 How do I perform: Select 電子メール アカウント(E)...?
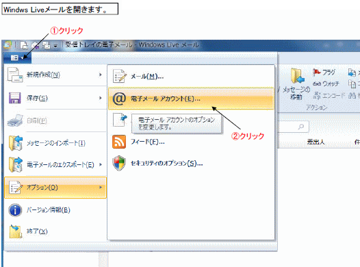[191, 99]
